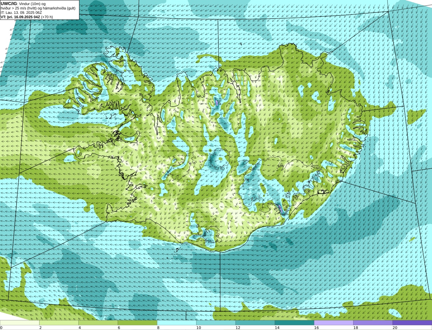Viewport: 432px width, 330px height.
Task: Click the legend label "20"
Action: [395, 328]
